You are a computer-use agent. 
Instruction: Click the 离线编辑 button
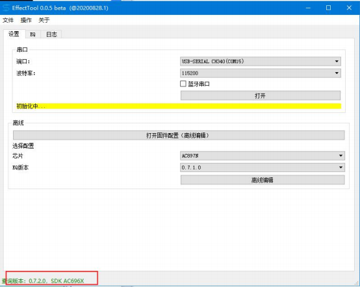263,180
